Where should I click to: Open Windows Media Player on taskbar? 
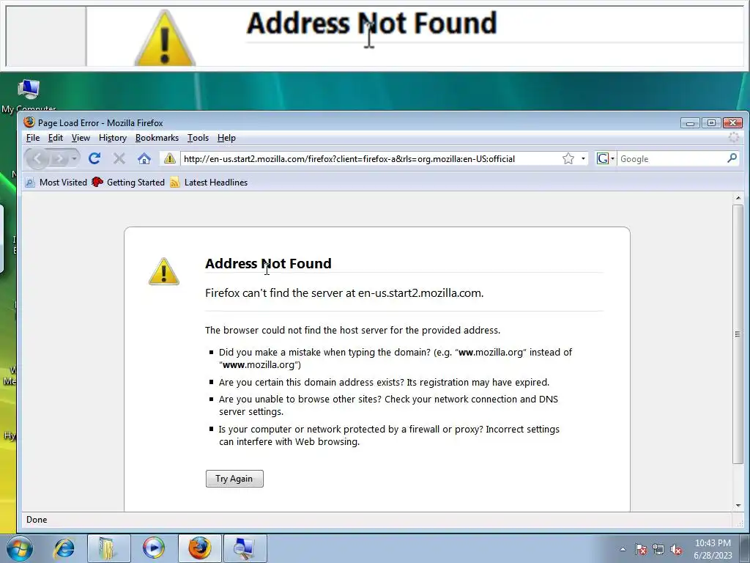point(154,548)
